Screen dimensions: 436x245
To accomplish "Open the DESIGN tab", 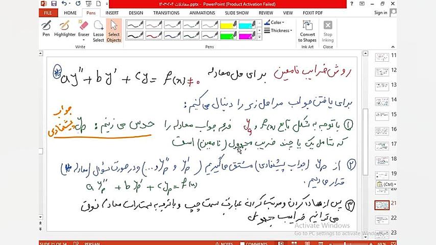I will click(x=136, y=13).
